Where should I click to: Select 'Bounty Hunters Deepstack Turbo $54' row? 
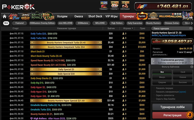point(75,47)
